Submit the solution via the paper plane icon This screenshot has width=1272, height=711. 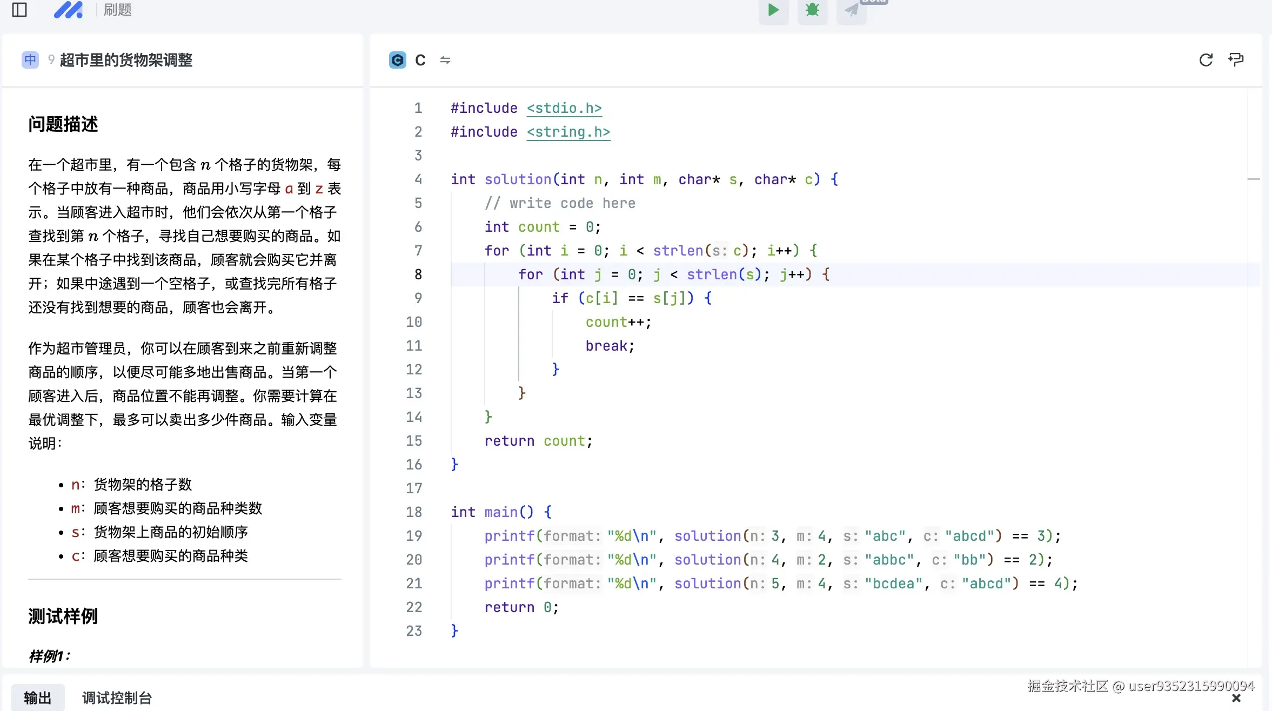tap(851, 10)
